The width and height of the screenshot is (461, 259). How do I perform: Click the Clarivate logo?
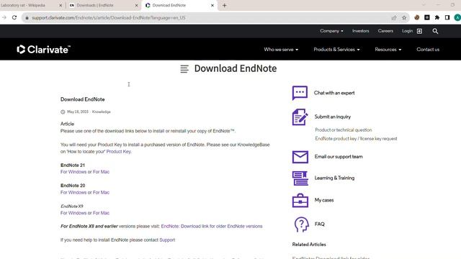pos(43,50)
